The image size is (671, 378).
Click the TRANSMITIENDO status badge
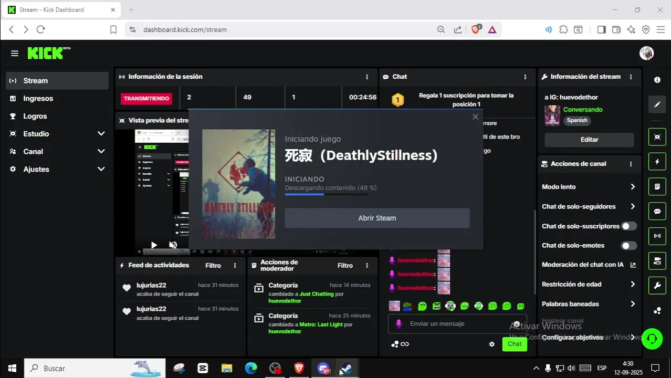click(x=146, y=98)
